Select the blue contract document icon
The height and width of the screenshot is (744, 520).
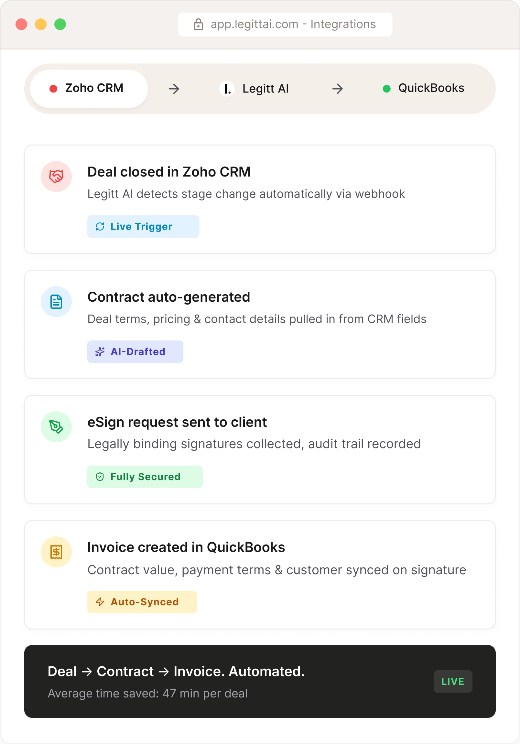(56, 301)
